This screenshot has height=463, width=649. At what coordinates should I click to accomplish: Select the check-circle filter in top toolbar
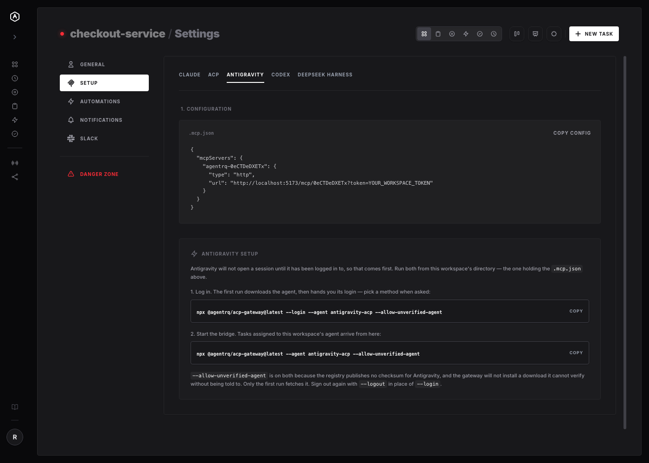point(480,34)
